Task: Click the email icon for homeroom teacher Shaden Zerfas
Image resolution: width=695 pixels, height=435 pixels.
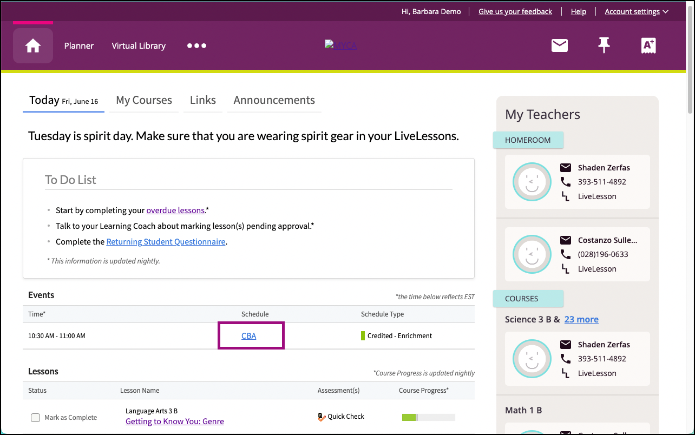Action: click(x=565, y=167)
